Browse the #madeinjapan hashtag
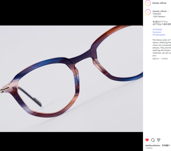The image size is (171, 151). [159, 35]
